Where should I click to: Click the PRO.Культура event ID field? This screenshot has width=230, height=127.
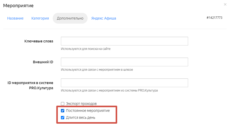(x=124, y=83)
